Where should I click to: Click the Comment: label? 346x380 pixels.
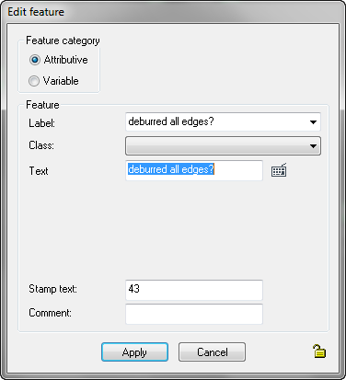coord(50,313)
